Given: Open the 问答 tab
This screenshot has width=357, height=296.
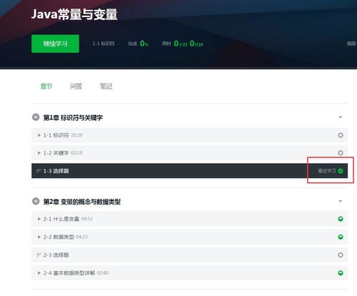Looking at the screenshot, I should pos(76,86).
